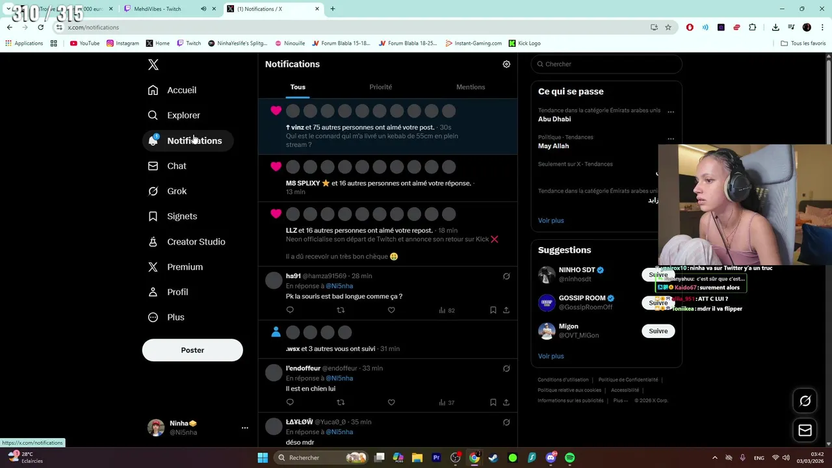
Task: Open Discord from the taskbar
Action: (x=551, y=458)
